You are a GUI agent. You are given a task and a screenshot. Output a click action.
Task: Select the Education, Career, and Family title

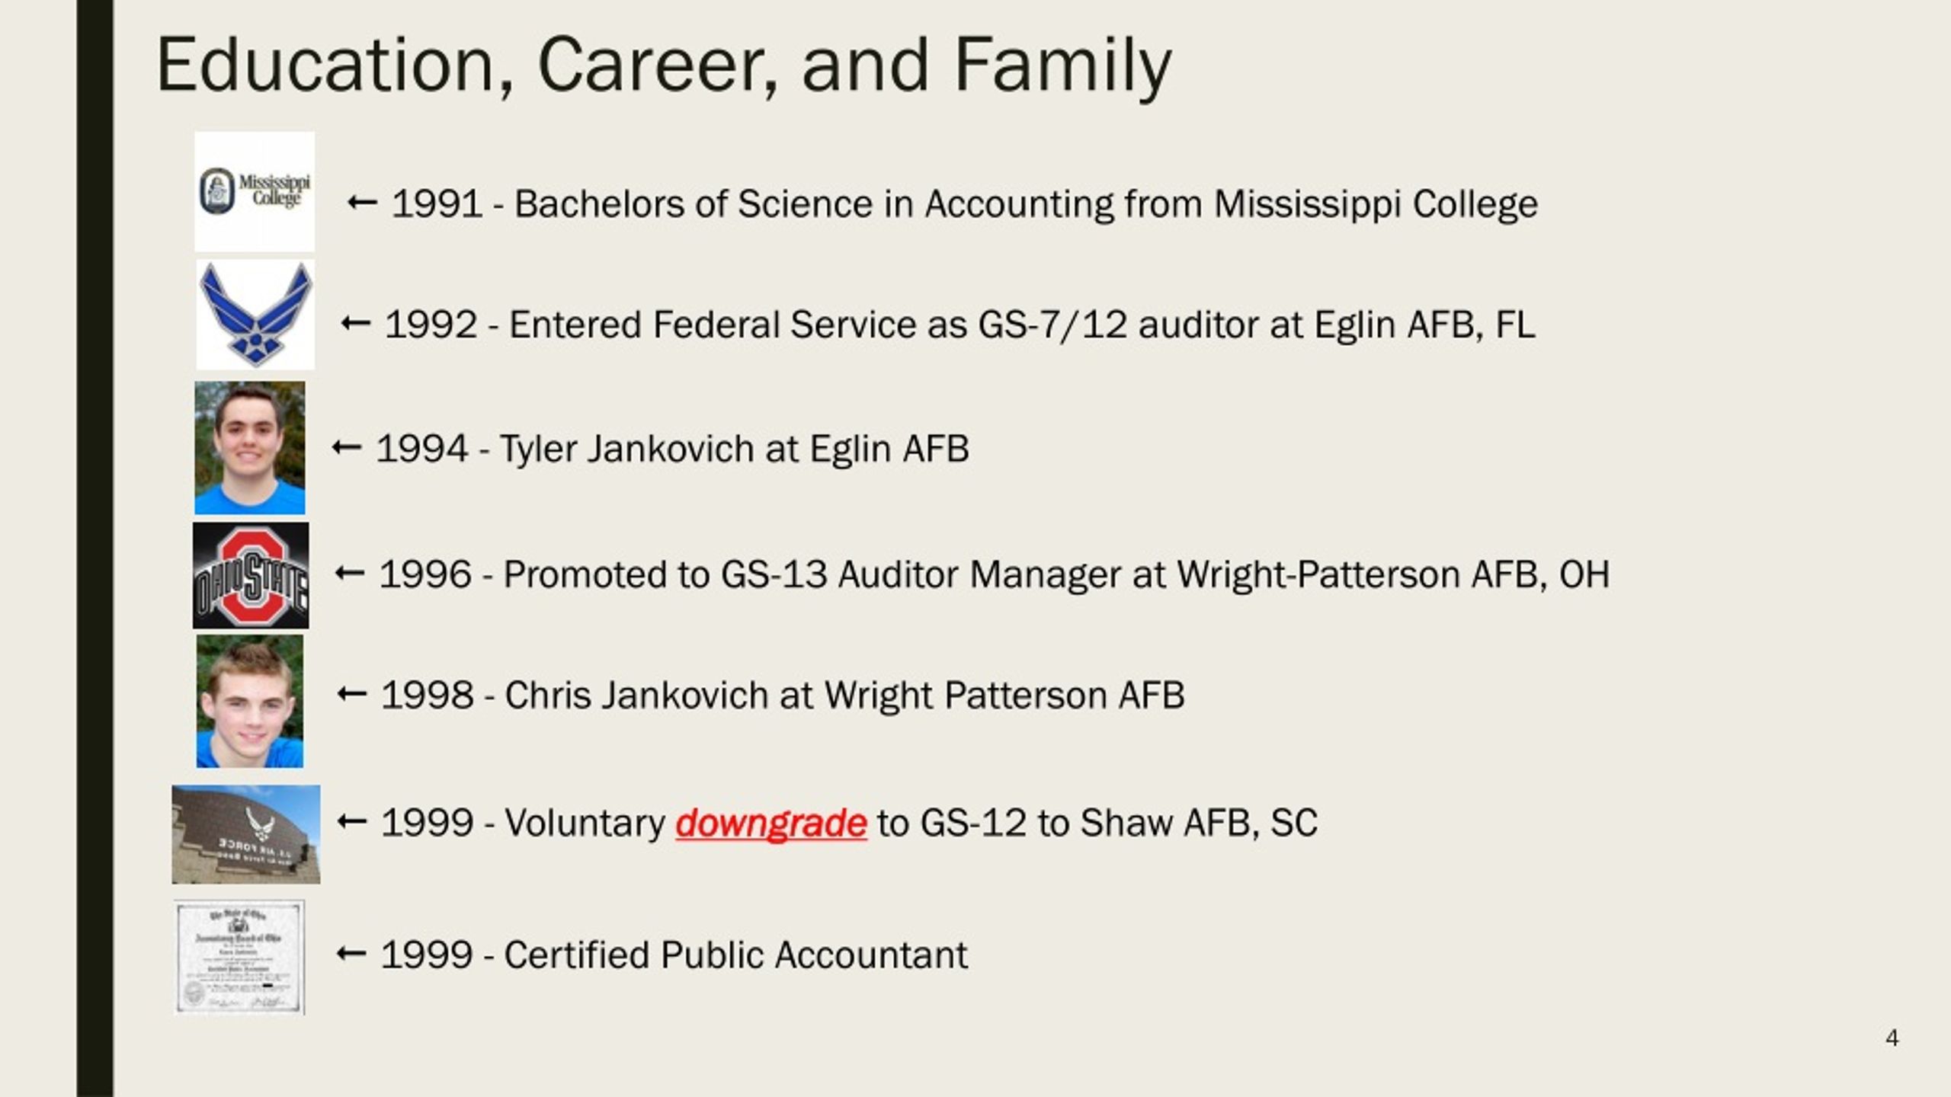(x=664, y=66)
